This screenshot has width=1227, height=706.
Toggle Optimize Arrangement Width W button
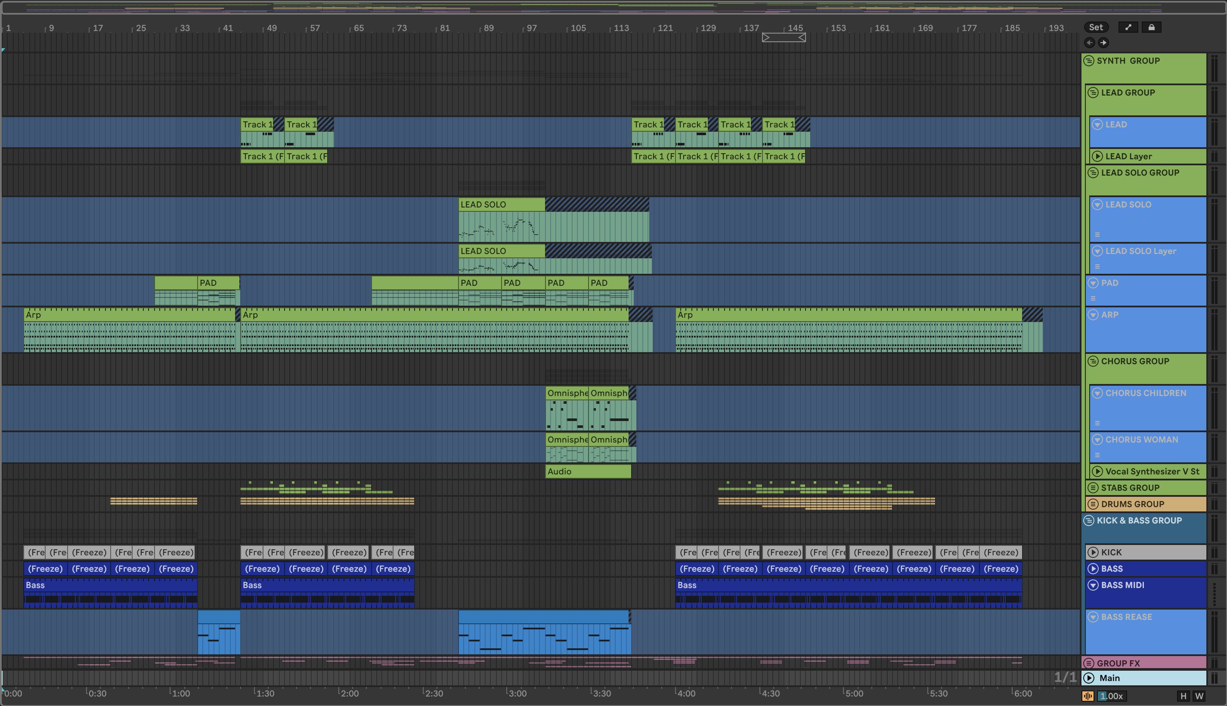tap(1199, 696)
